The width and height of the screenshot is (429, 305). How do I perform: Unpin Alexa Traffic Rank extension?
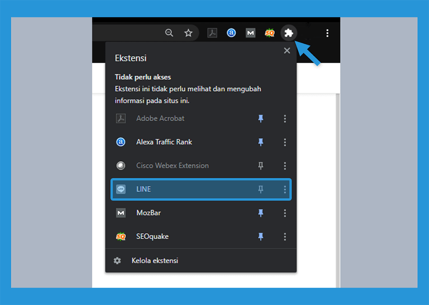pyautogui.click(x=261, y=142)
